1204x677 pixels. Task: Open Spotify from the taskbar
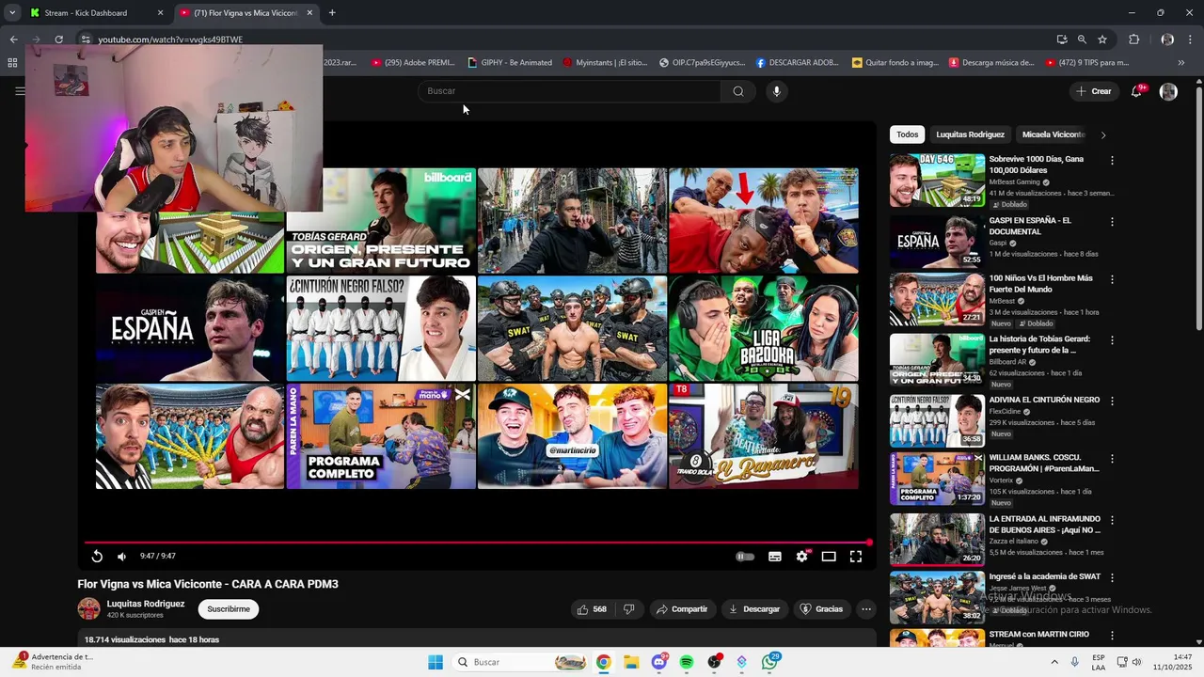tap(687, 662)
